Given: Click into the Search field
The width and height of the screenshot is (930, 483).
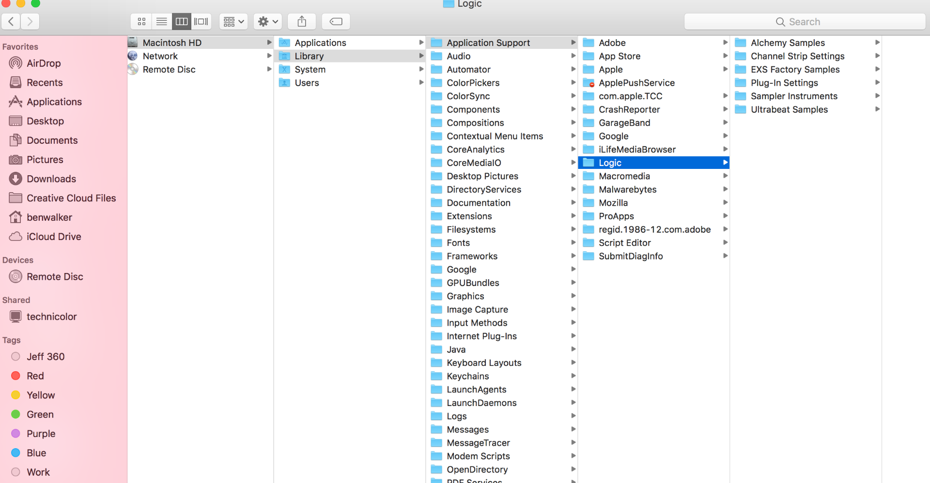Looking at the screenshot, I should 805,22.
